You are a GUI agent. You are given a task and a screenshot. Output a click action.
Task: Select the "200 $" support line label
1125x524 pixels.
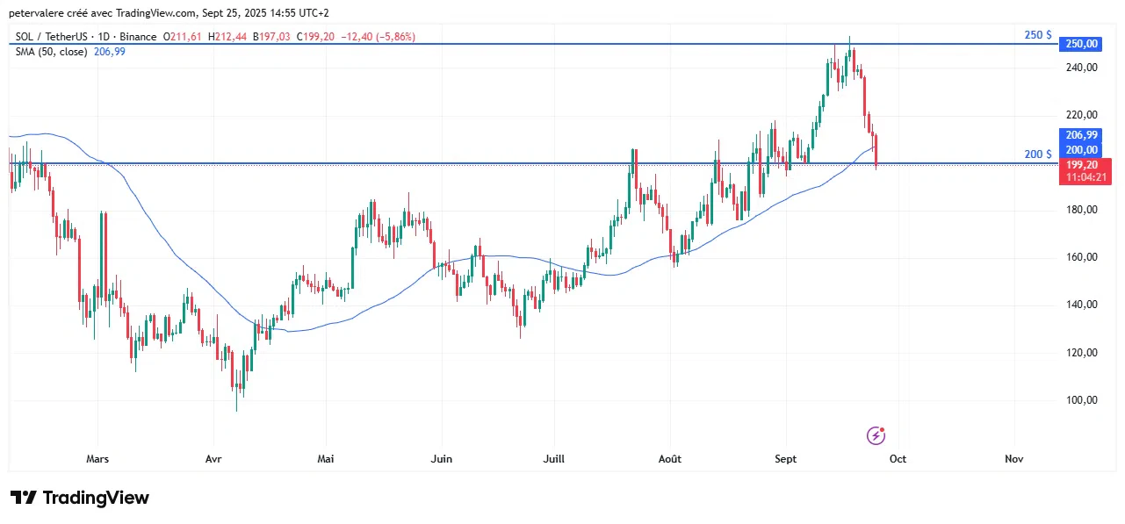tap(1038, 154)
